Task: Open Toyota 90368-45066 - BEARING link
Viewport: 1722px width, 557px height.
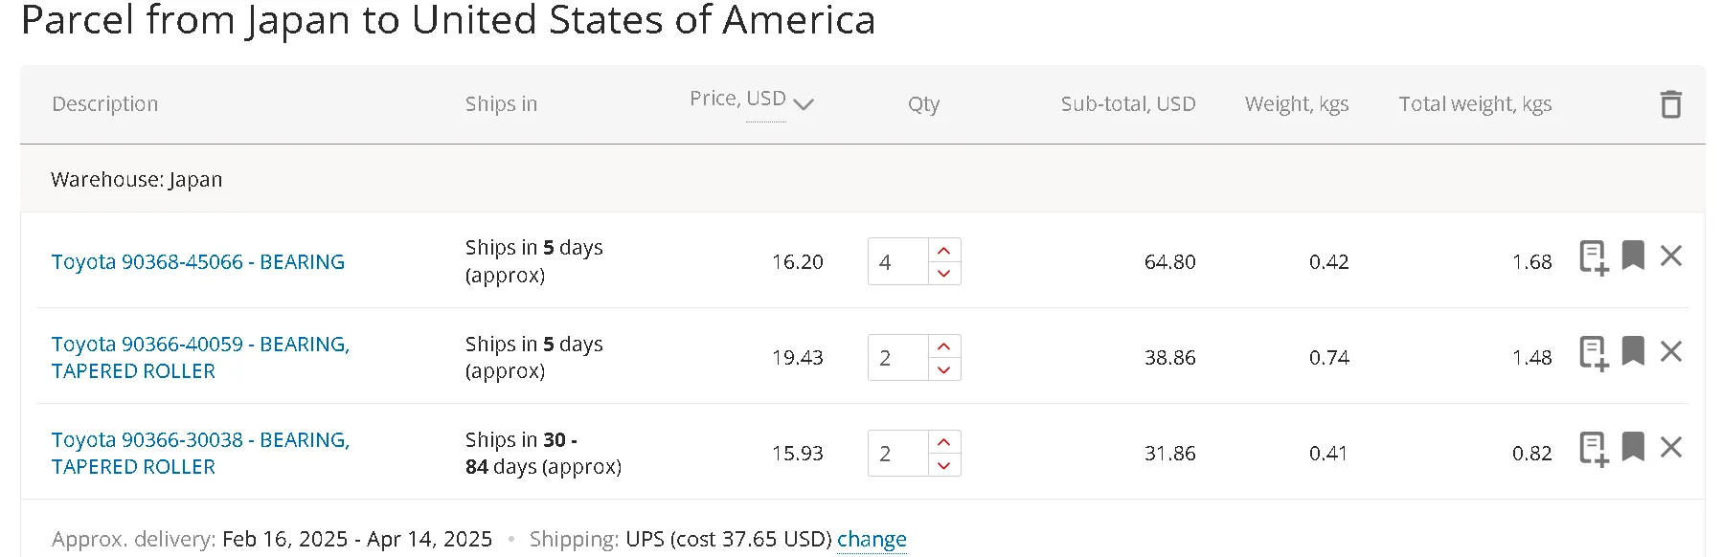Action: point(198,261)
